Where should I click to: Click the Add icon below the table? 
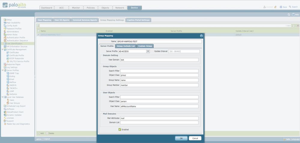(x=38, y=133)
